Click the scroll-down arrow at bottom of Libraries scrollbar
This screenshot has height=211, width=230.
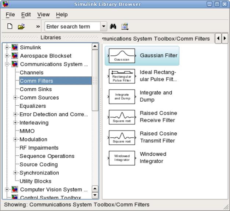tap(95, 195)
